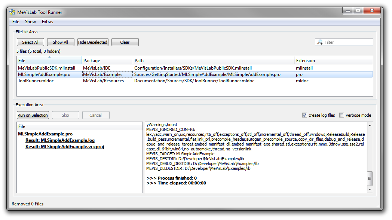The image size is (392, 220).
Task: Click Run on Selection button
Action: [x=33, y=115]
